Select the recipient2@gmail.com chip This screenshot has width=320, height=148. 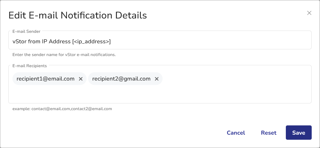(x=121, y=79)
